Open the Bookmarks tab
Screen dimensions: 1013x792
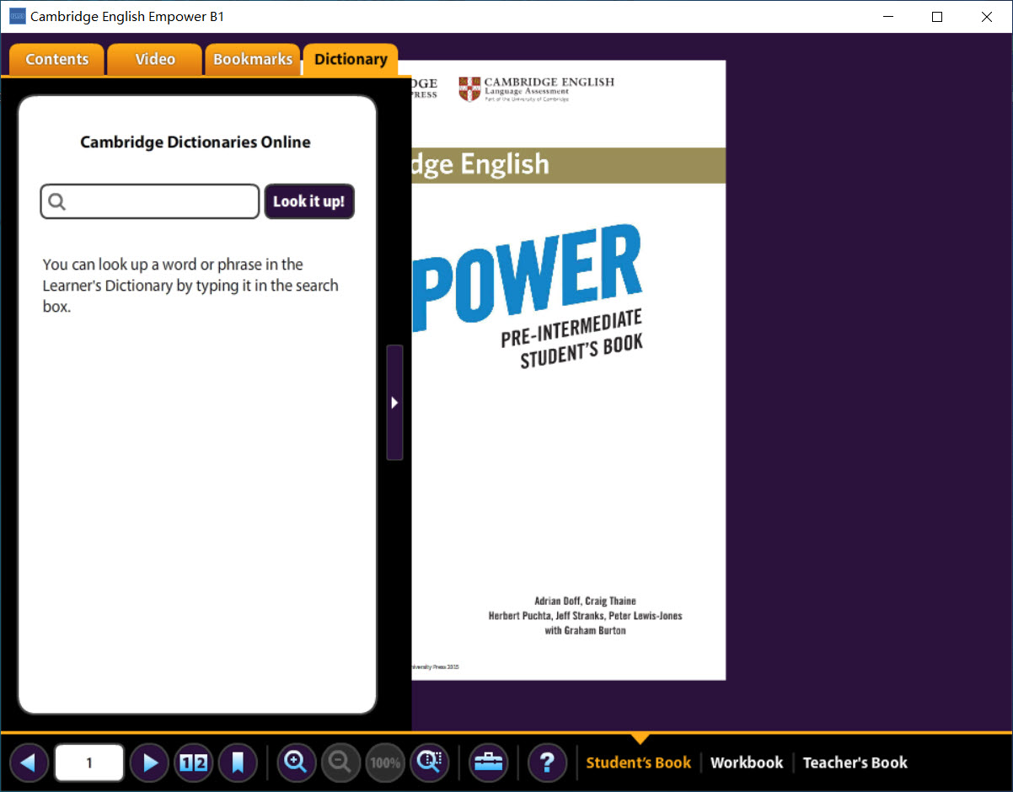[253, 60]
